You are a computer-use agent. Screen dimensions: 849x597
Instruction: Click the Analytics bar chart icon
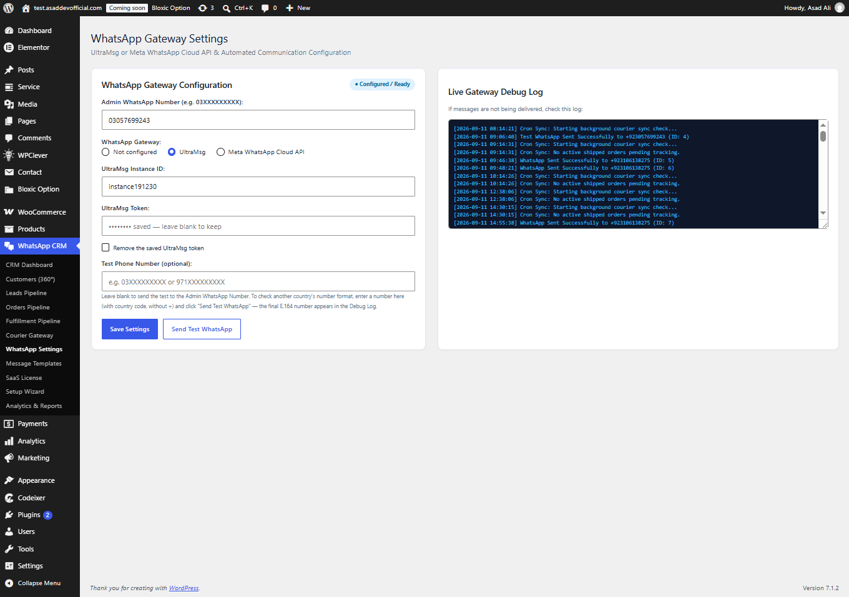pos(9,441)
